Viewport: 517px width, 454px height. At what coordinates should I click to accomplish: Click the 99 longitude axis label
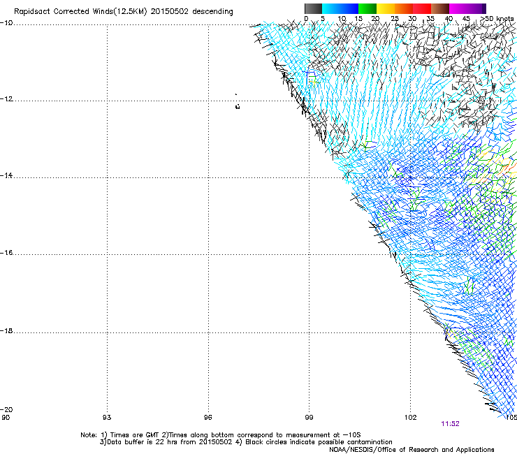309,418
